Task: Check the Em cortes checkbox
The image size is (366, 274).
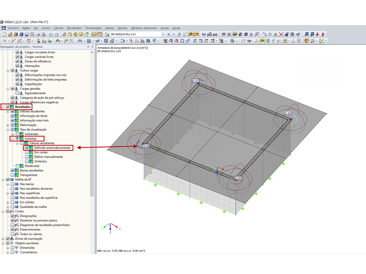Action: tap(27, 152)
